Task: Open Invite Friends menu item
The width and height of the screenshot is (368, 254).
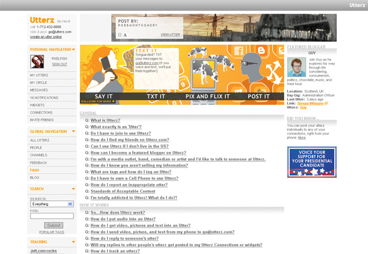Action: coord(52,120)
